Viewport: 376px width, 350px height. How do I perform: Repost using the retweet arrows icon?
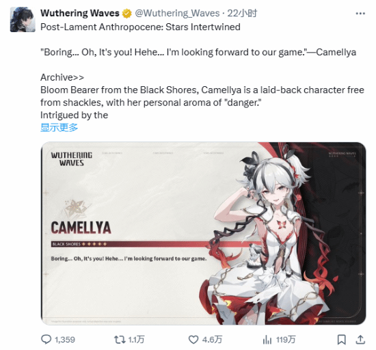120,340
